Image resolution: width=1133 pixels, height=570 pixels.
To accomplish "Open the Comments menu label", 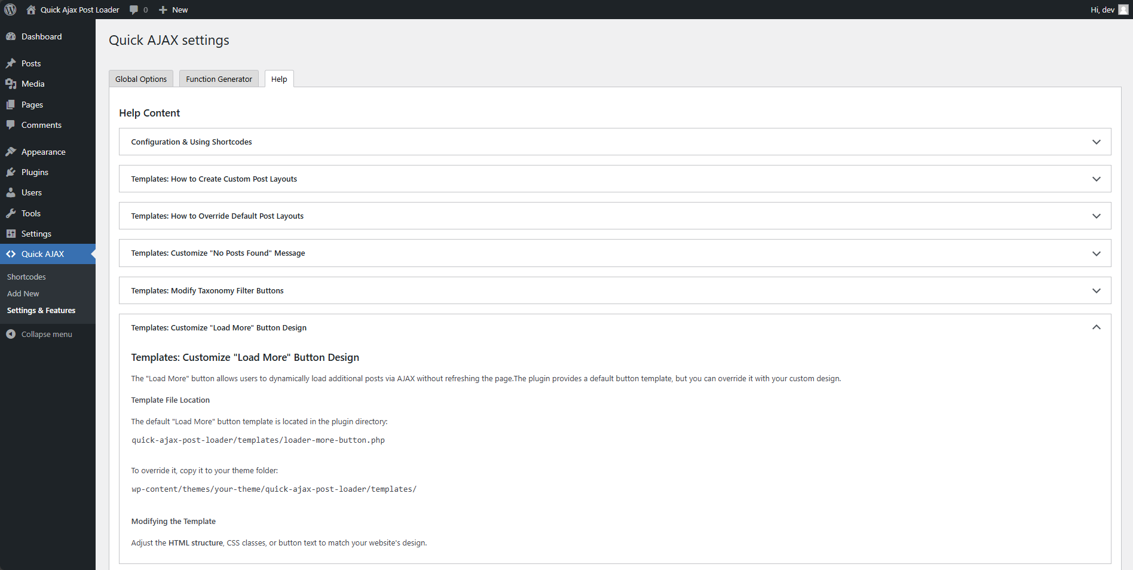I will click(x=41, y=125).
